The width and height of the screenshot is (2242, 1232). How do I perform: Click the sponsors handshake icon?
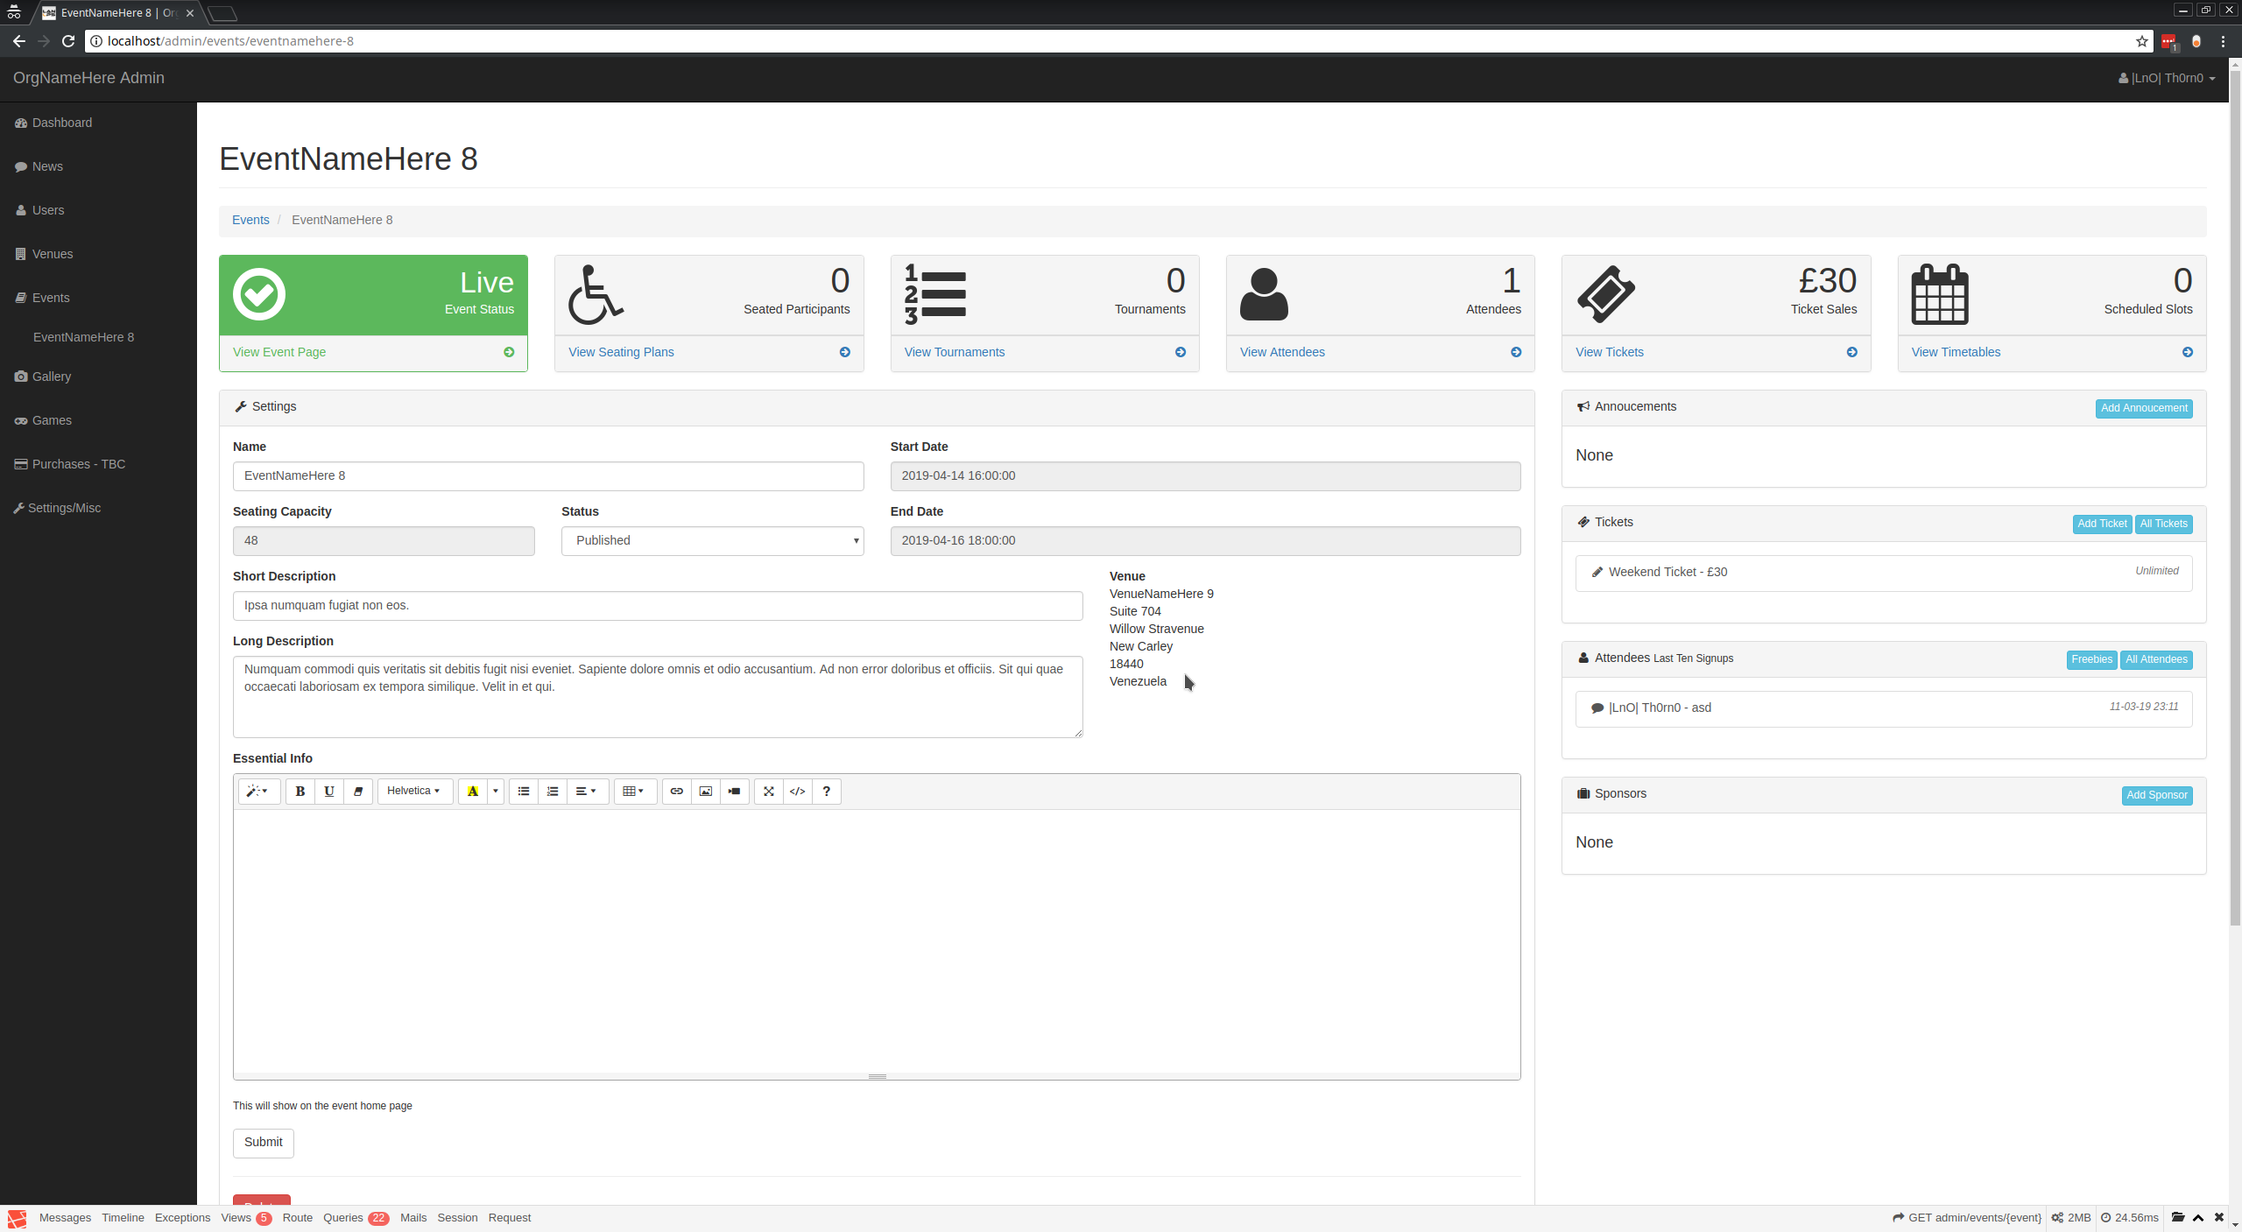tap(1583, 793)
